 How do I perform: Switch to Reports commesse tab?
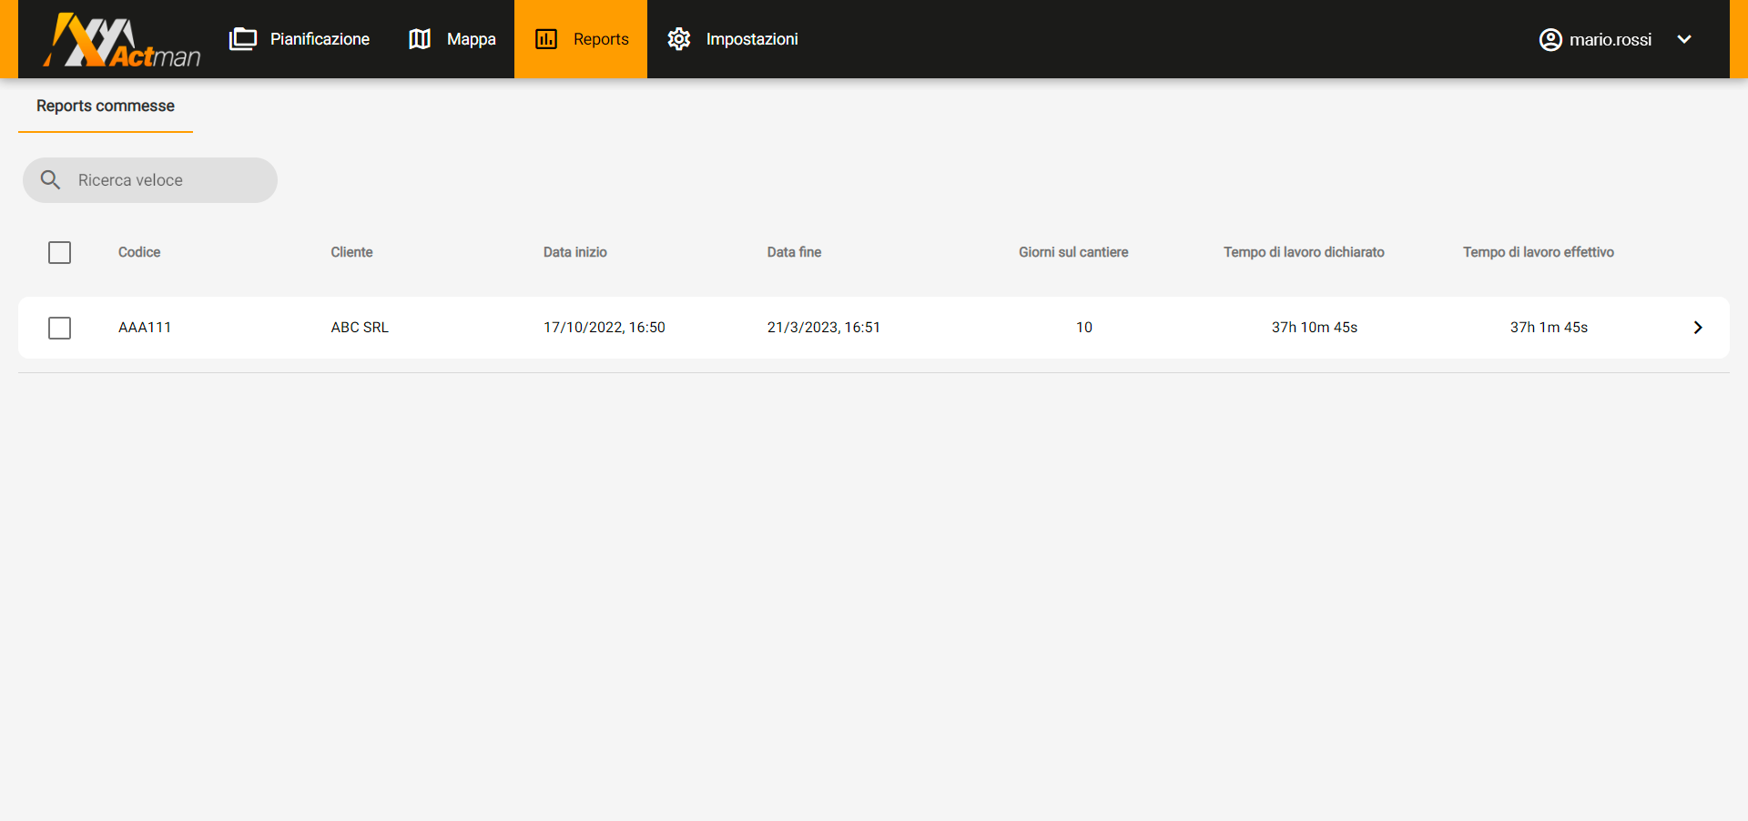coord(106,106)
